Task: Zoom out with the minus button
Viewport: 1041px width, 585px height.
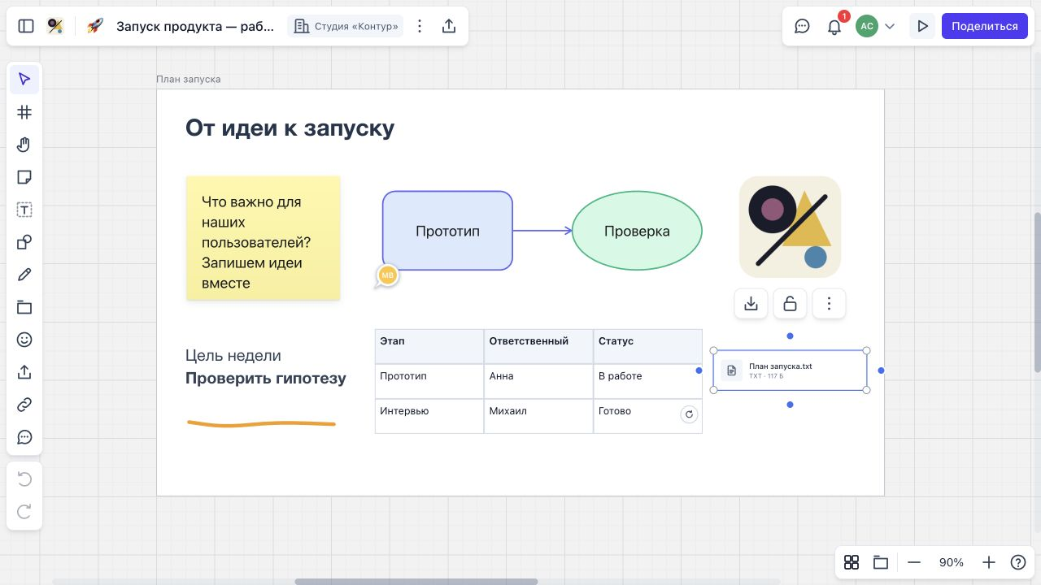Action: pyautogui.click(x=914, y=562)
